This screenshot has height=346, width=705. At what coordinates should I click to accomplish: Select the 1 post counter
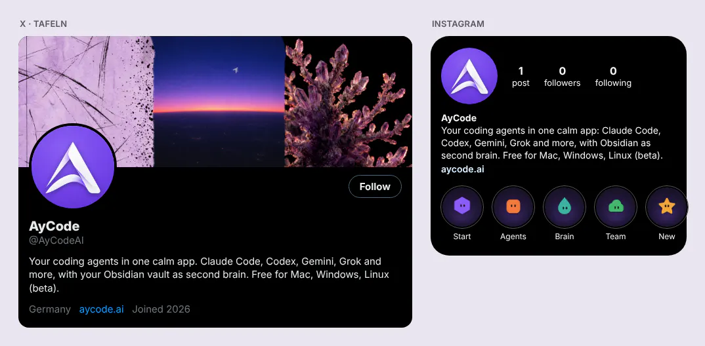click(521, 76)
